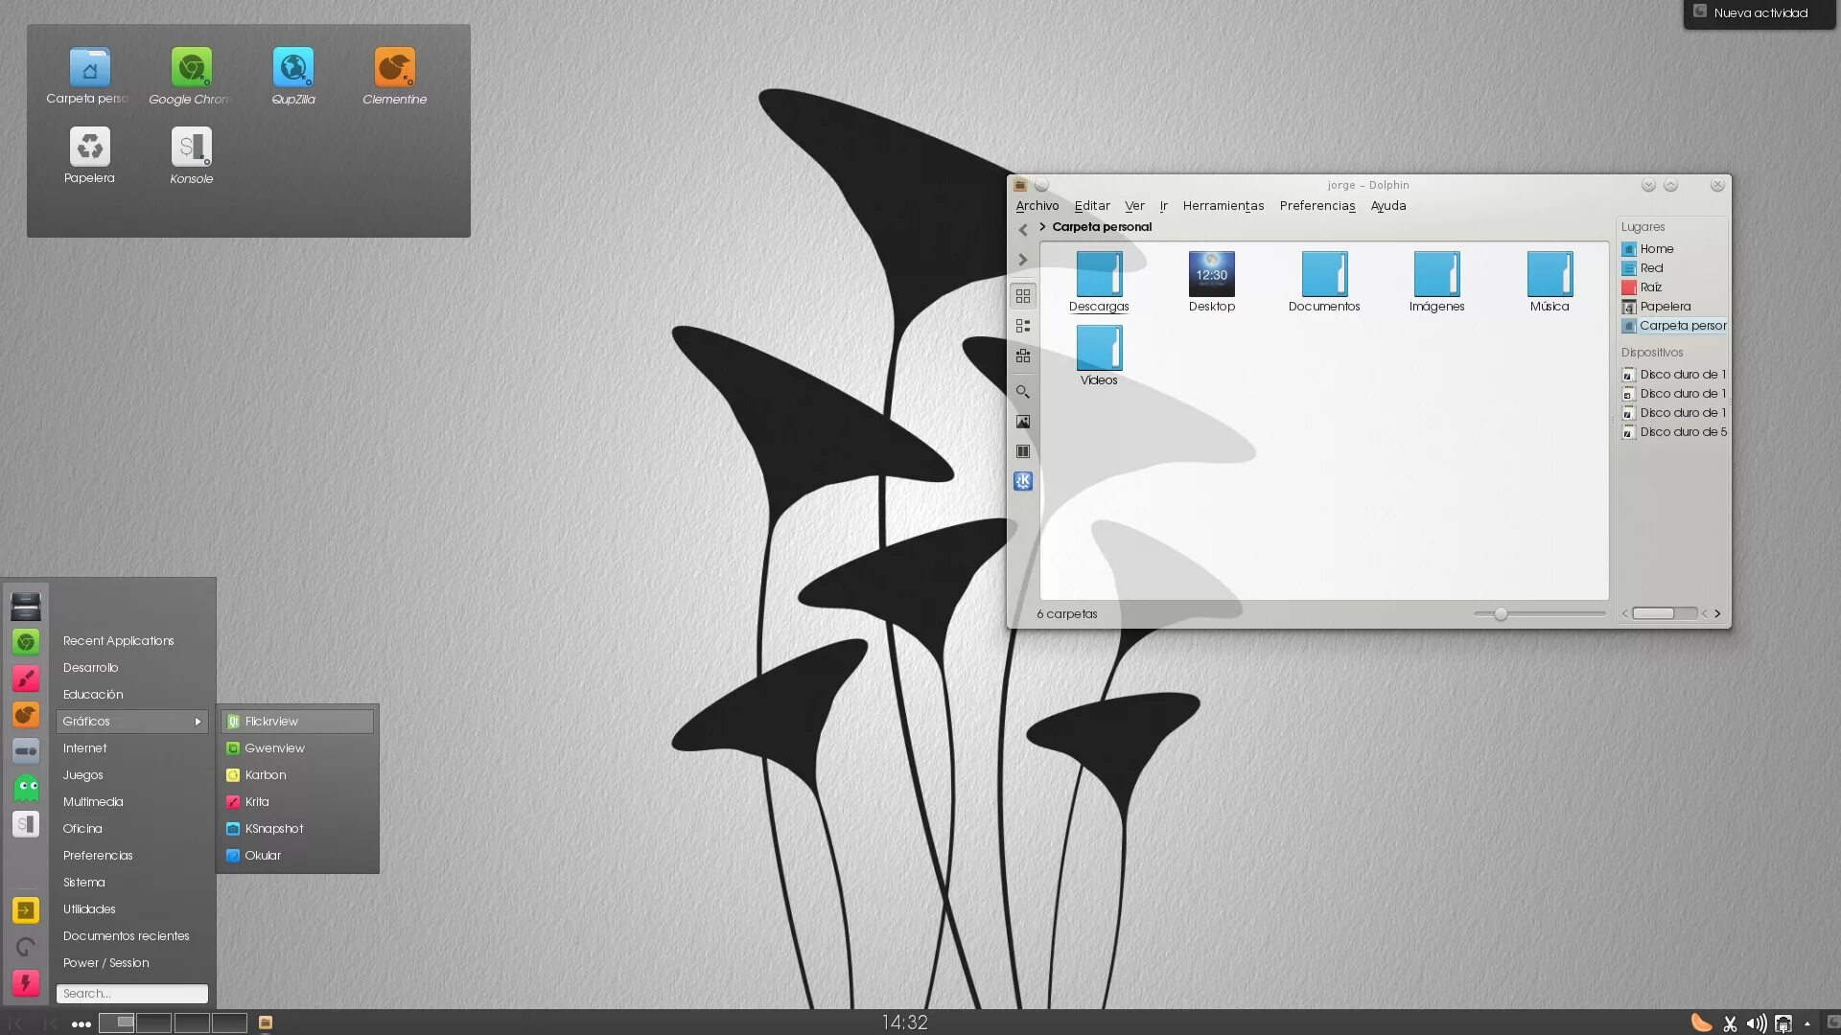Open the Herramientas menu in Dolphin
1841x1035 pixels.
pyautogui.click(x=1223, y=206)
